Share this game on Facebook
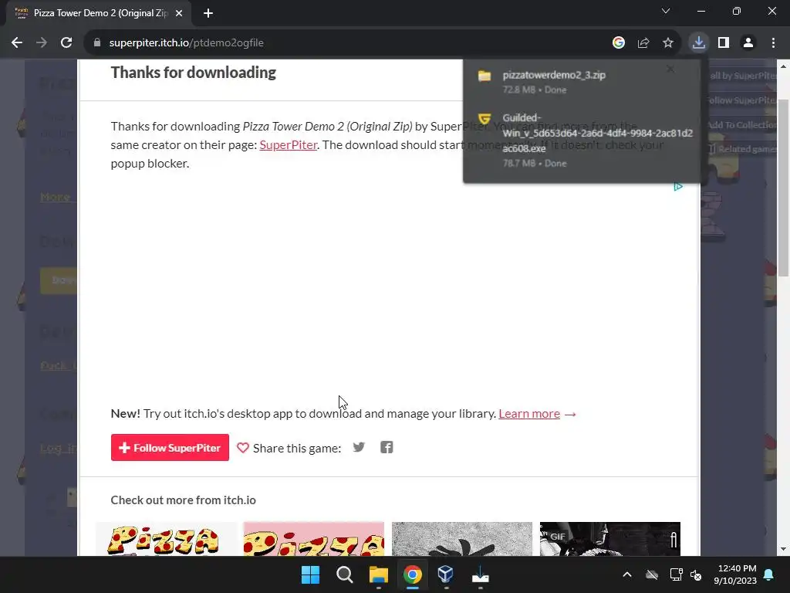Viewport: 790px width, 593px height. click(x=387, y=447)
